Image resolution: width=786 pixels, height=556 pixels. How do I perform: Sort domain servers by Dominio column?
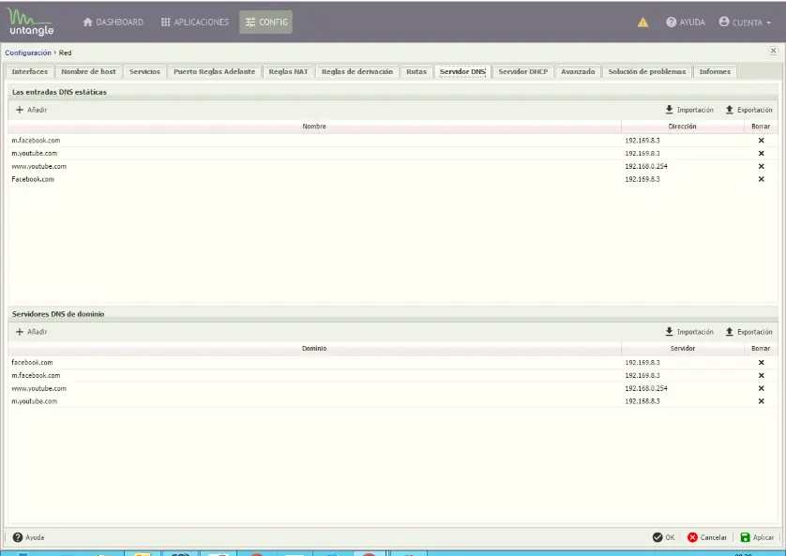[x=314, y=348]
